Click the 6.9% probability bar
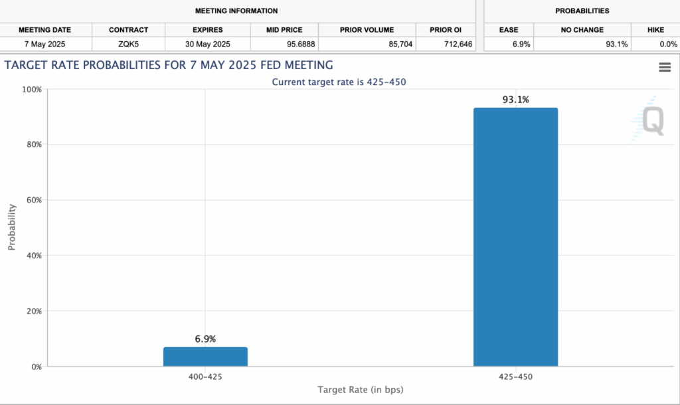Screen dimensions: 680x405 click(205, 355)
